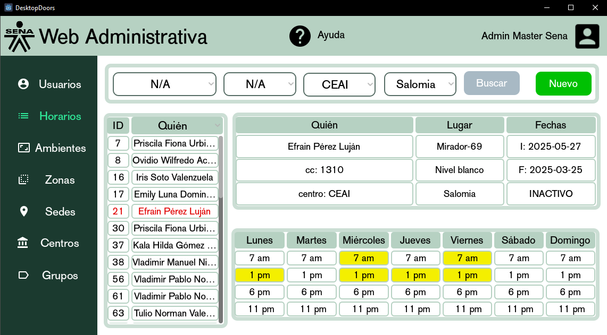This screenshot has height=335, width=607.
Task: Click the Grupos label tag icon
Action: (x=23, y=275)
